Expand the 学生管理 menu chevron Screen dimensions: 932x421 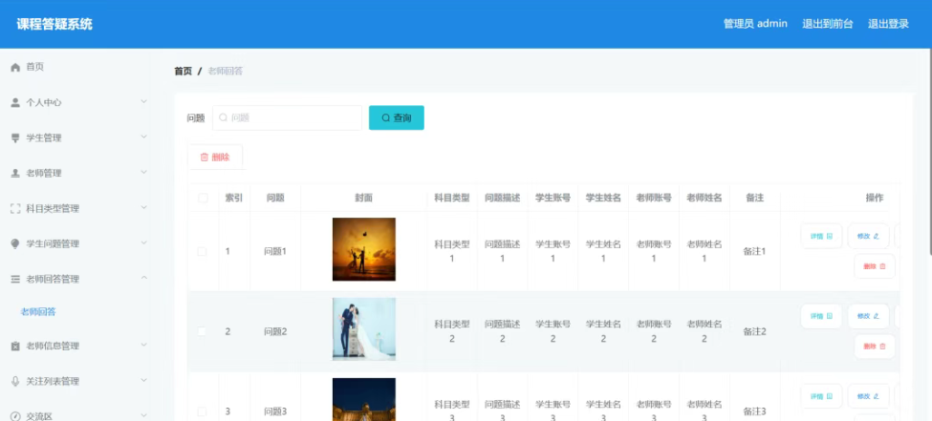(143, 137)
